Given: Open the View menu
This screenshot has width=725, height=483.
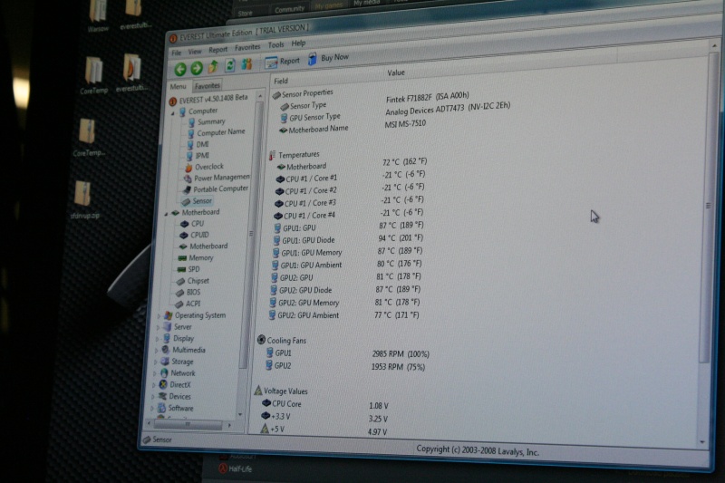Looking at the screenshot, I should coord(195,52).
